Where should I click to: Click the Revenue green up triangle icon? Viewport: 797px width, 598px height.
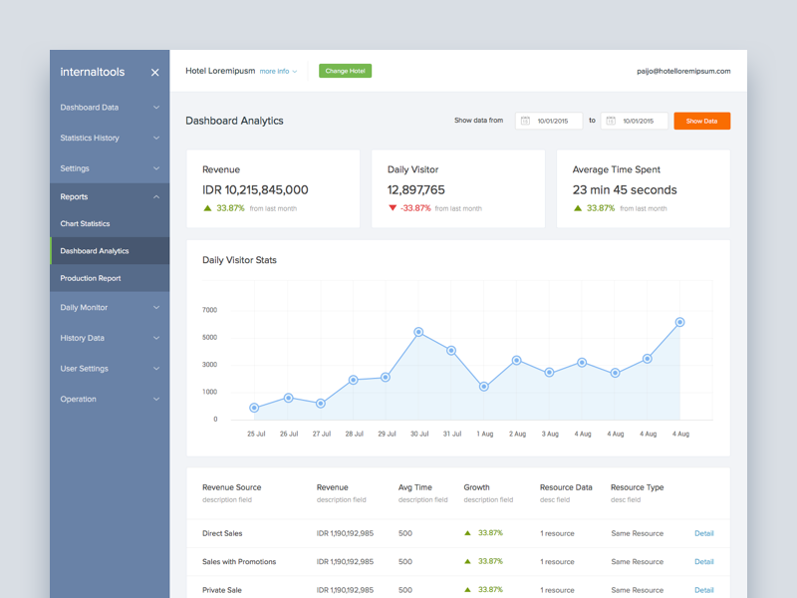[x=207, y=208]
